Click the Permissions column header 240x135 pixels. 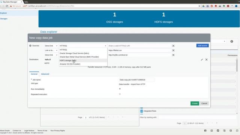(232, 55)
